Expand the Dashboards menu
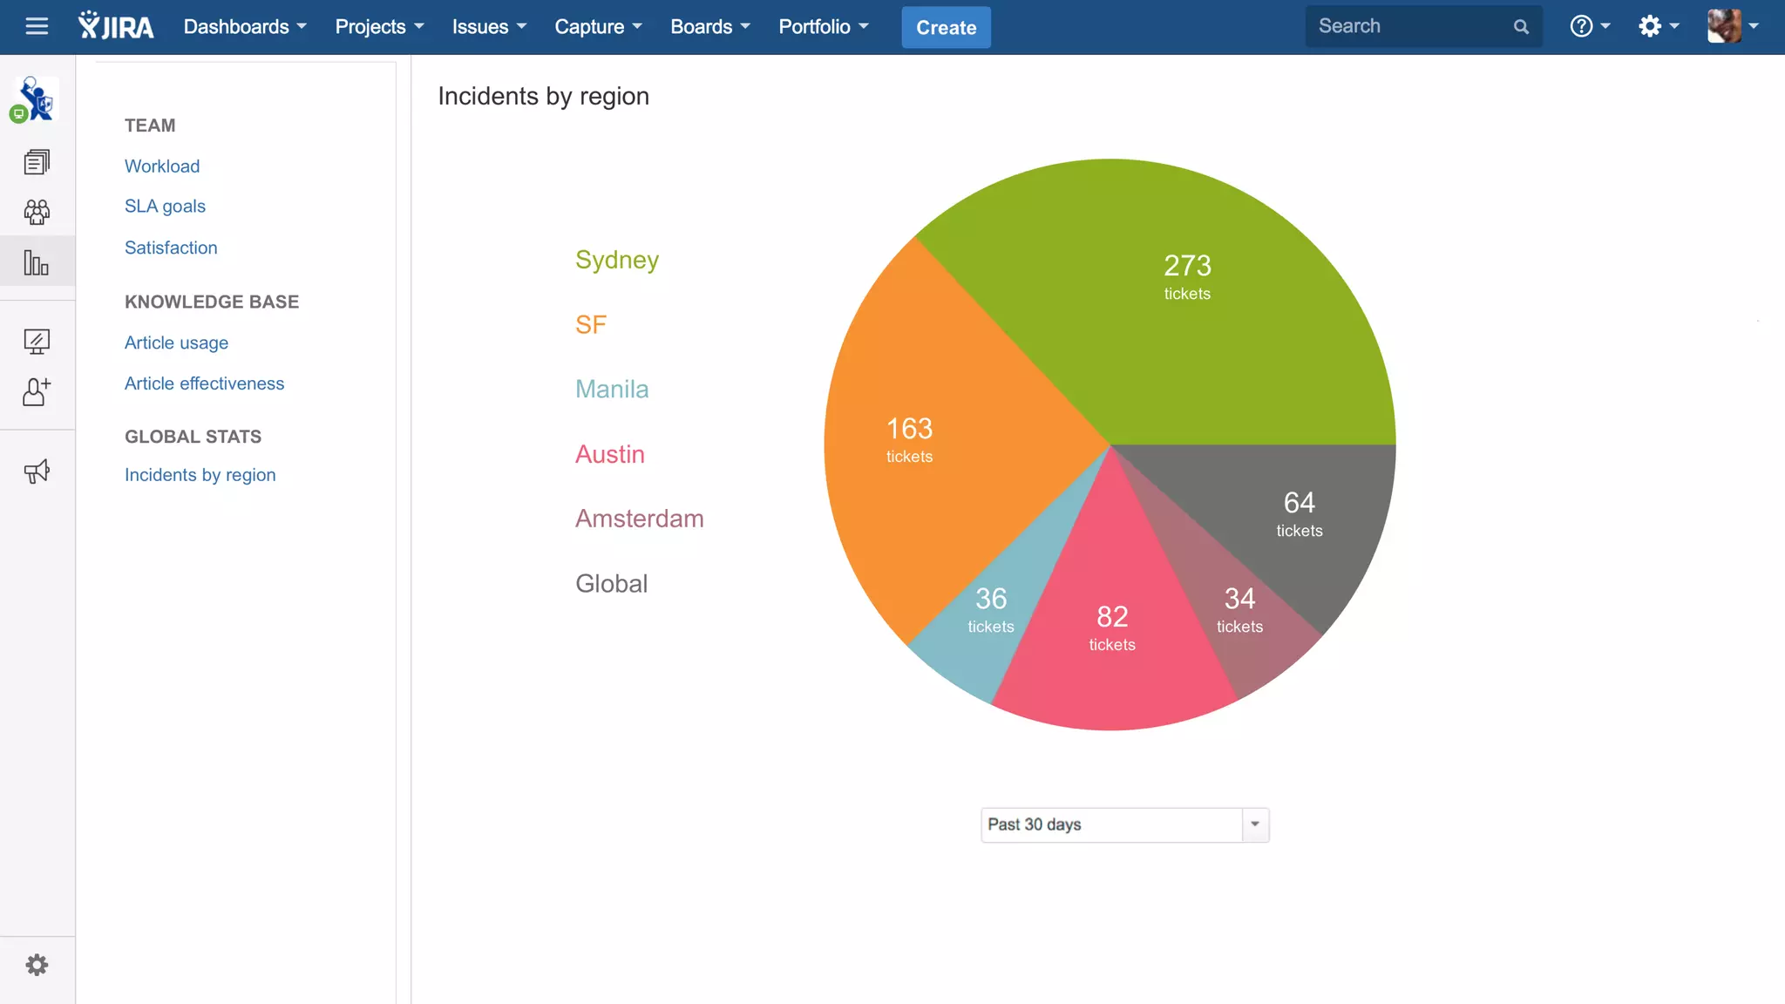Viewport: 1785px width, 1004px height. click(x=245, y=27)
